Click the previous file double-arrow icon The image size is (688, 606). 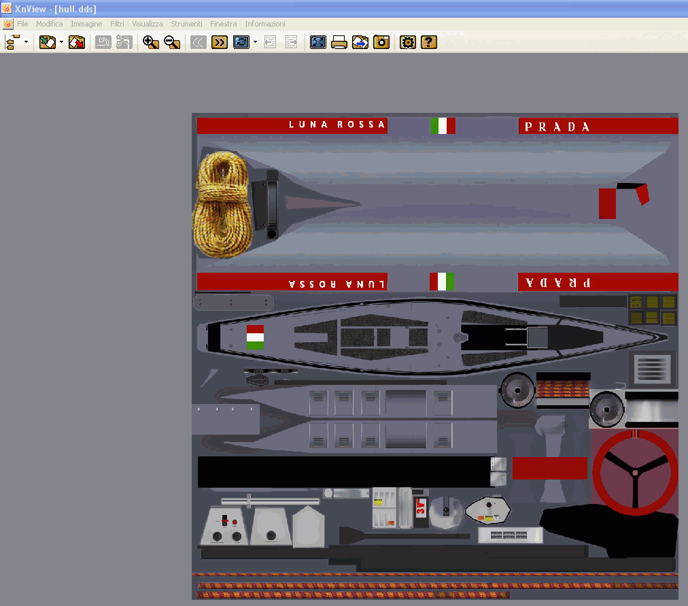(199, 42)
